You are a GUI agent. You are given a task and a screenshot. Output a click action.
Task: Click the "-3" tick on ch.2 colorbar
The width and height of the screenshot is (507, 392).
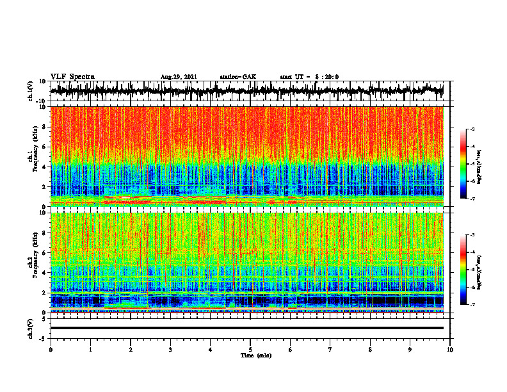(x=472, y=235)
